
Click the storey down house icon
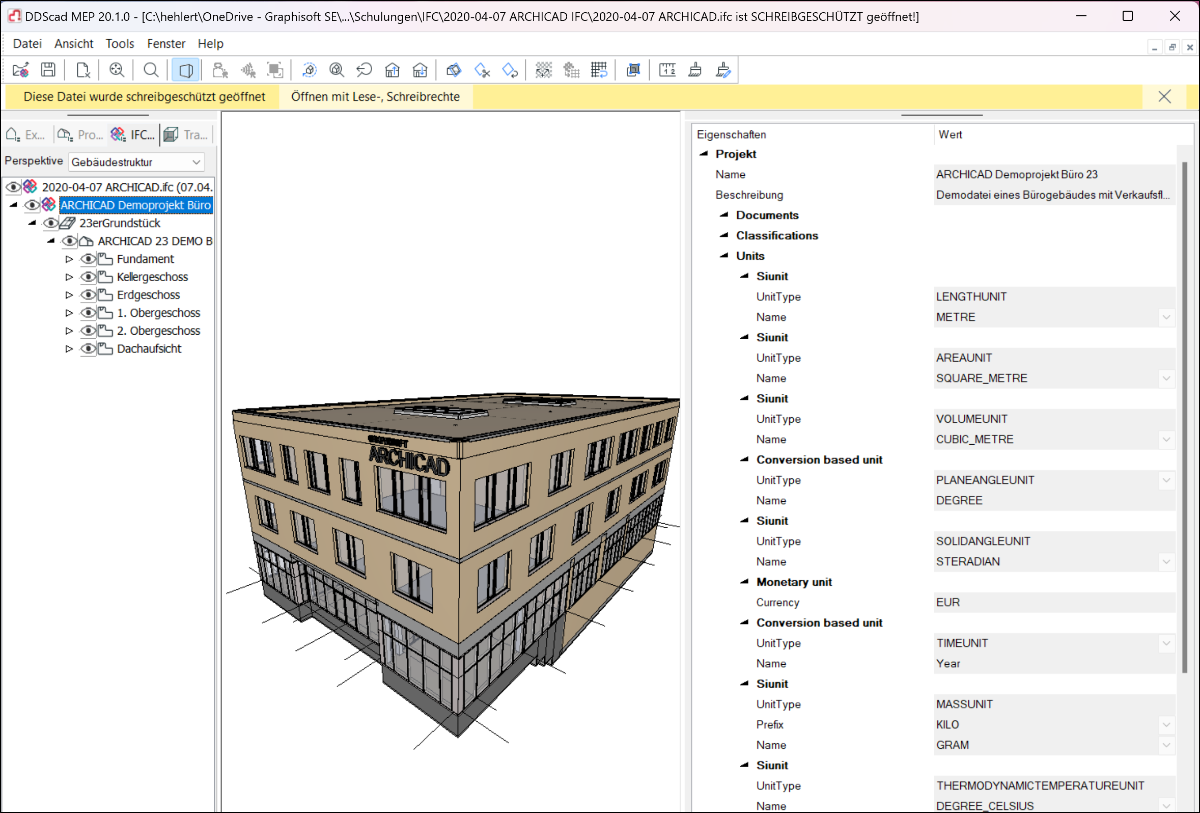(421, 70)
